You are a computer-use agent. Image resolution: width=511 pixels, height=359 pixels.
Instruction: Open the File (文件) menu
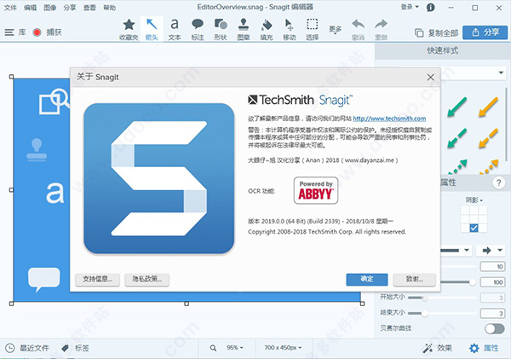click(10, 7)
